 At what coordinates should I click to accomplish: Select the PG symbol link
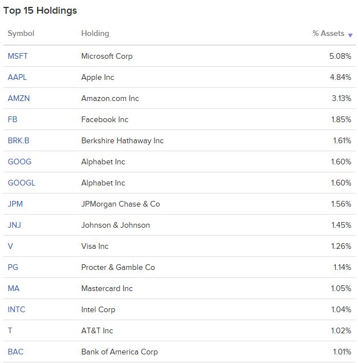13,267
